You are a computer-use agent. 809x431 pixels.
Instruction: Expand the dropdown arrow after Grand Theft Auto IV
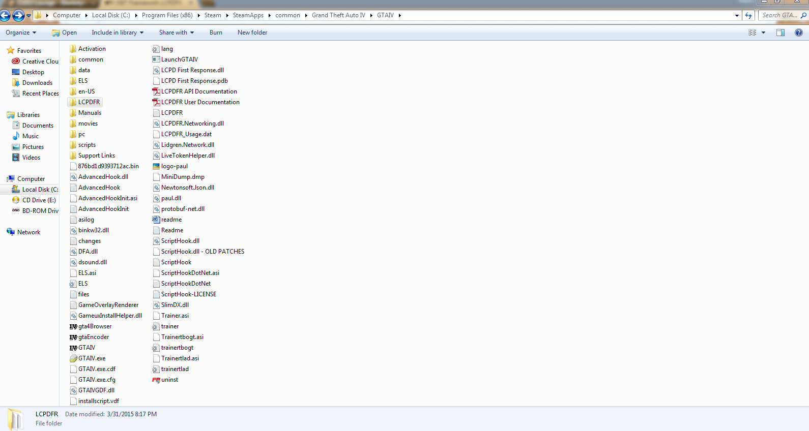coord(371,15)
